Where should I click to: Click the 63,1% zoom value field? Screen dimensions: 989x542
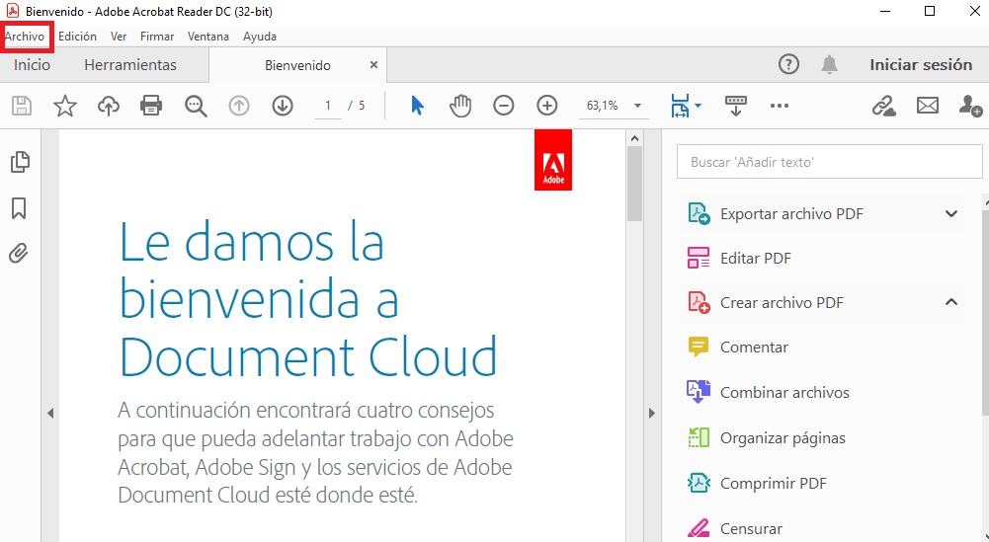point(602,106)
